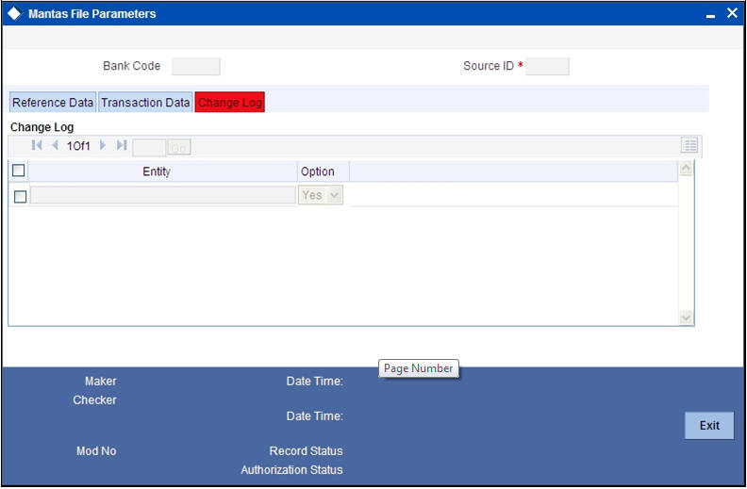Click scrollbar down arrow in grid
Image resolution: width=747 pixels, height=489 pixels.
click(x=686, y=318)
